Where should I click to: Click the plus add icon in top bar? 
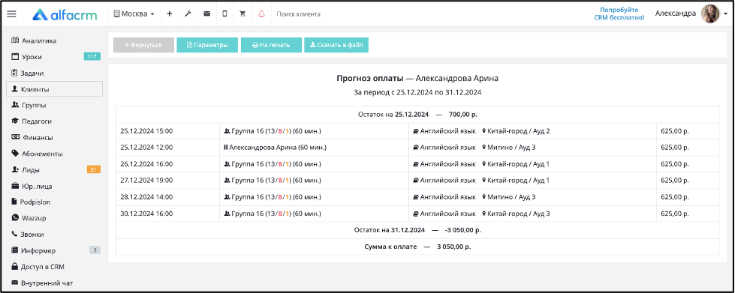170,14
